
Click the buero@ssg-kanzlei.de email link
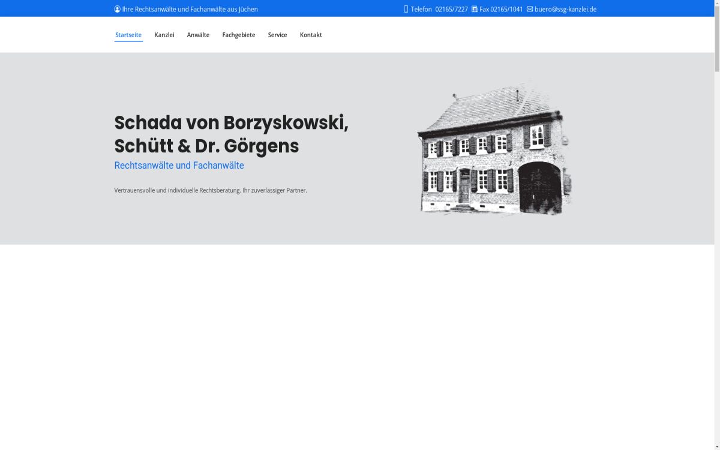(x=565, y=9)
